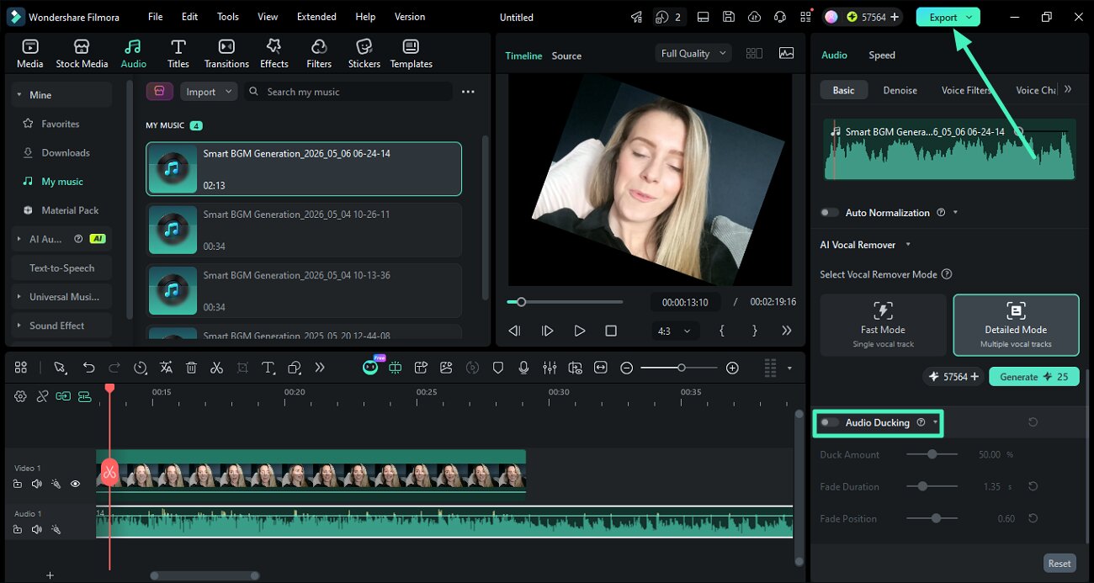Click the more options ellipsis in music panel
The image size is (1094, 583).
468,92
